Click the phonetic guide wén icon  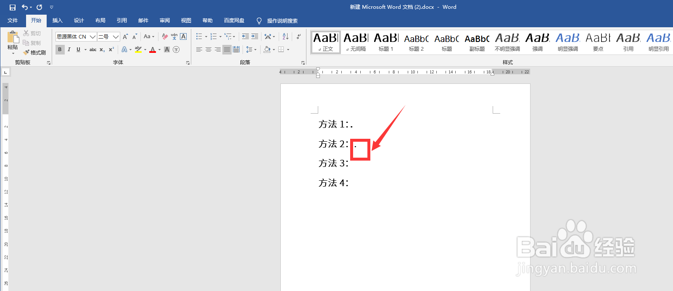pyautogui.click(x=174, y=37)
